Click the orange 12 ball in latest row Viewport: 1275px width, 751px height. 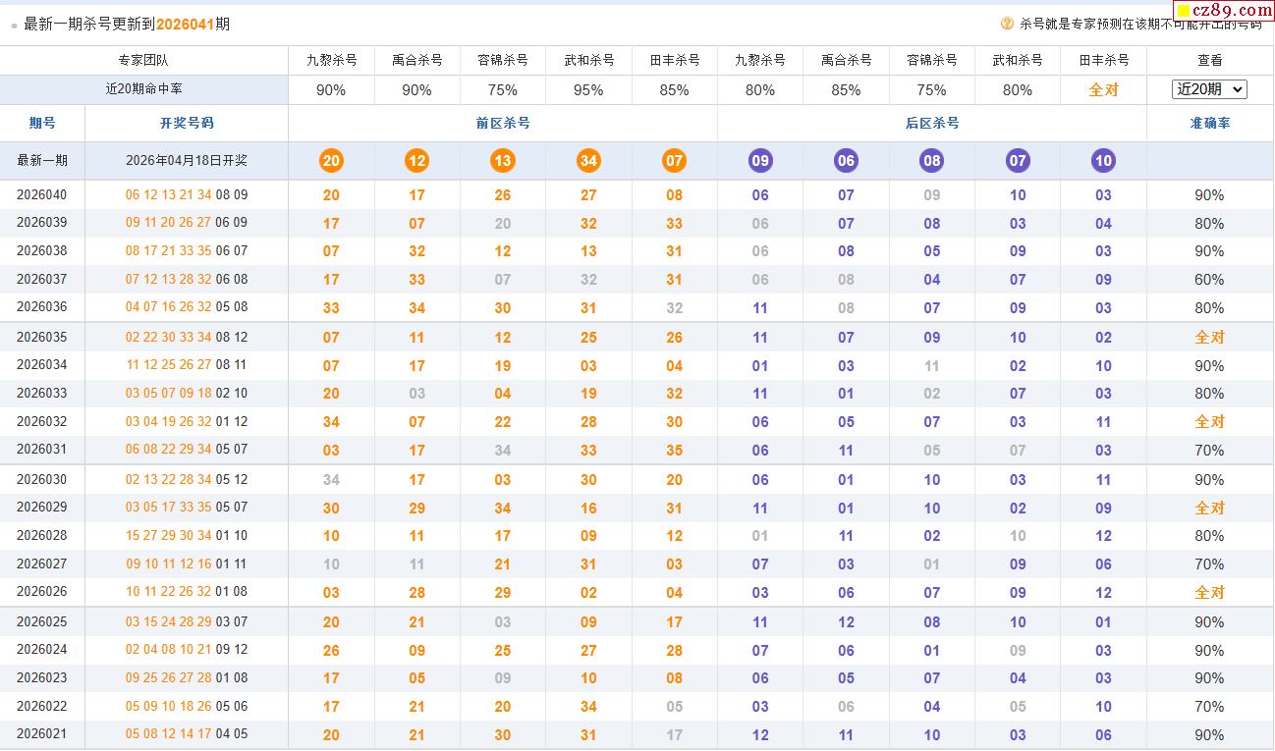coord(416,161)
